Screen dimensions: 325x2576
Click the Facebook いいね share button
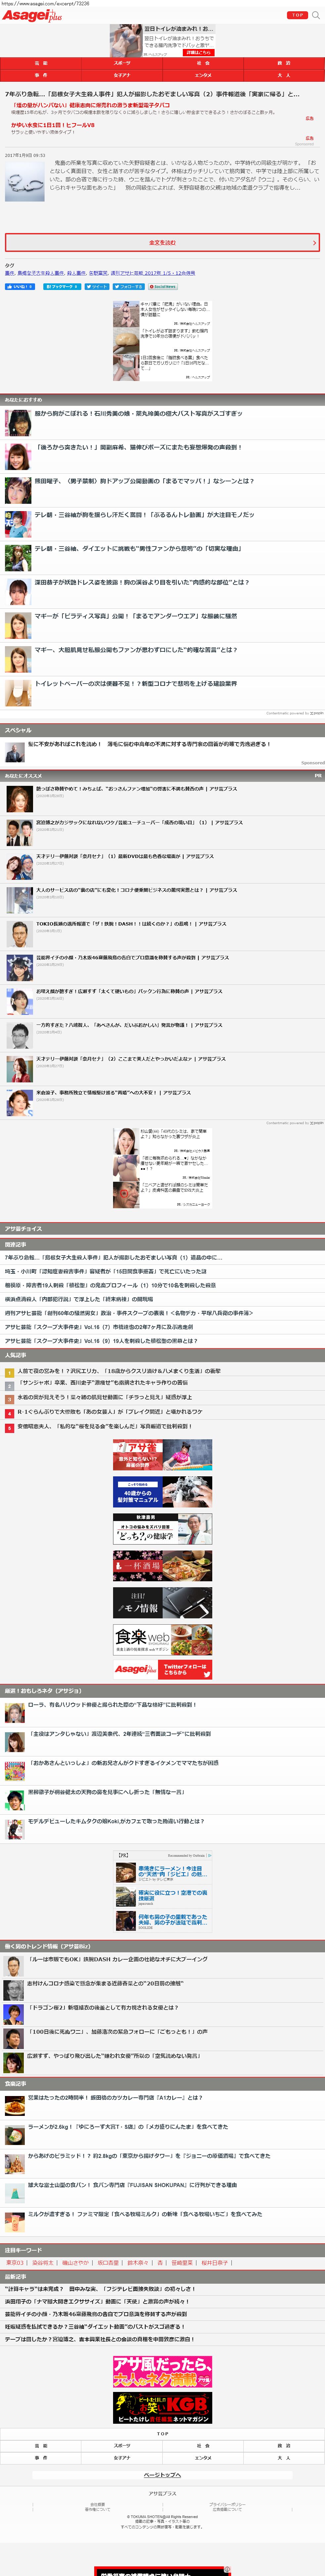[x=20, y=286]
